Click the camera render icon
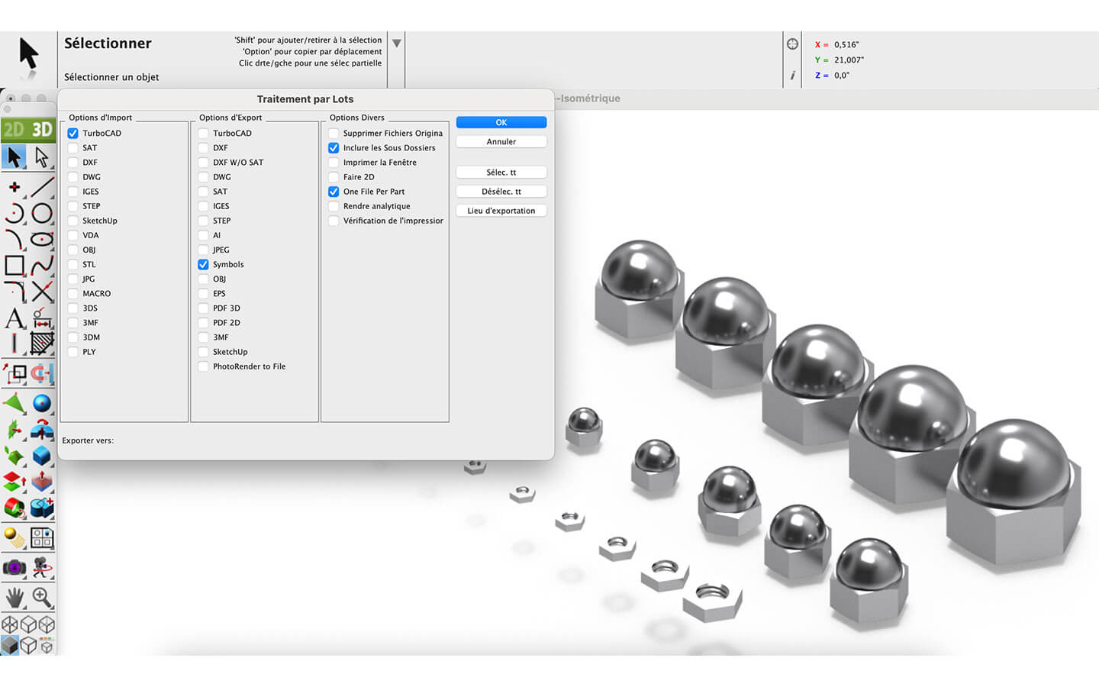The height and width of the screenshot is (687, 1099). 15,567
